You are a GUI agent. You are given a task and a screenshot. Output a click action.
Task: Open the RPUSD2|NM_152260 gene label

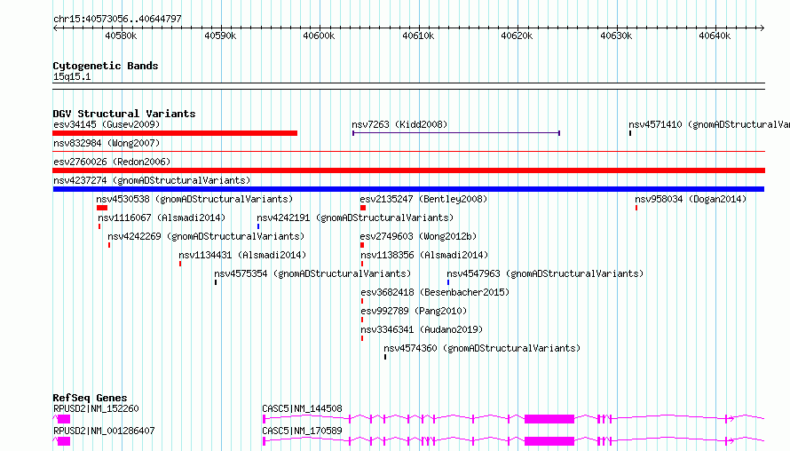96,408
